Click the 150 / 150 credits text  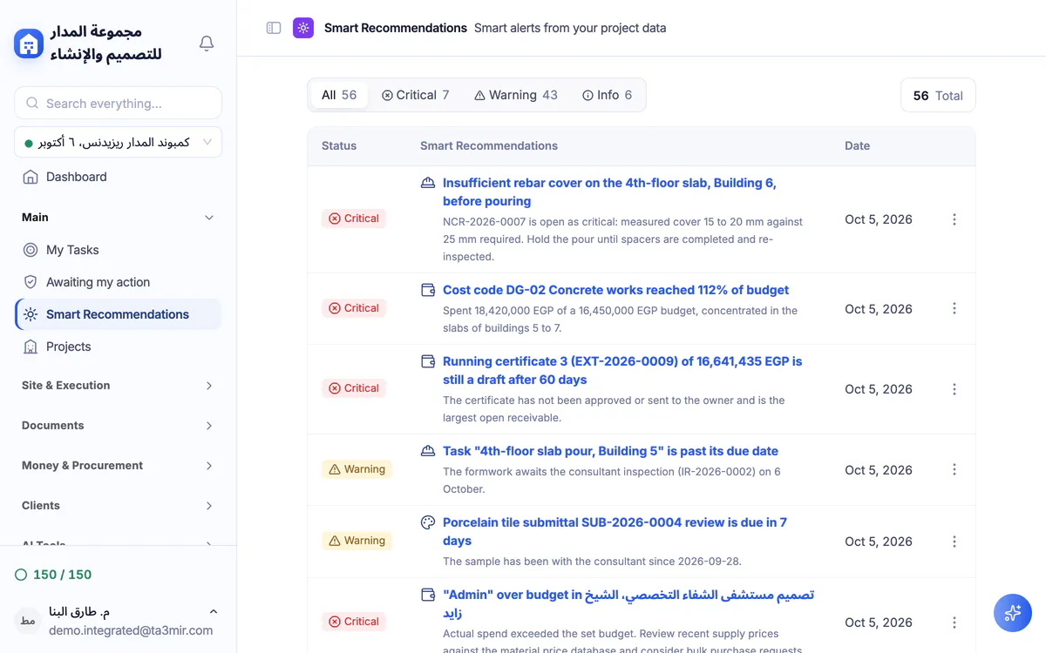[x=62, y=575]
